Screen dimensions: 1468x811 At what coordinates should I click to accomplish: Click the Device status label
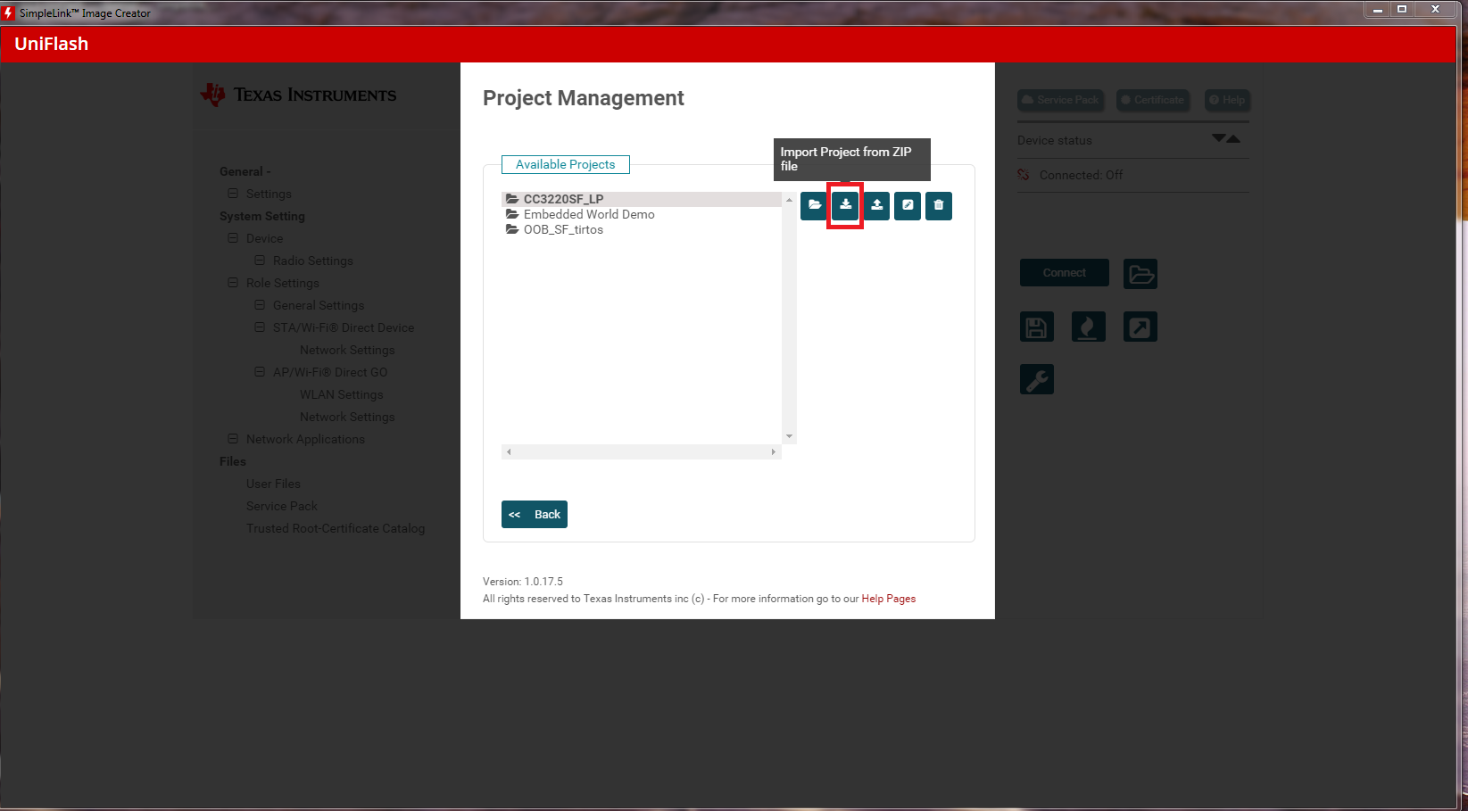click(1055, 140)
